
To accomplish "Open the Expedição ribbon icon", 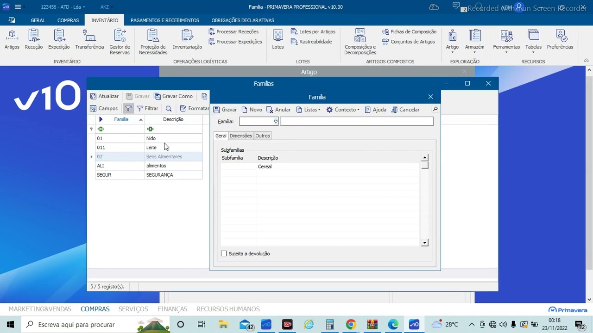I will click(x=59, y=39).
